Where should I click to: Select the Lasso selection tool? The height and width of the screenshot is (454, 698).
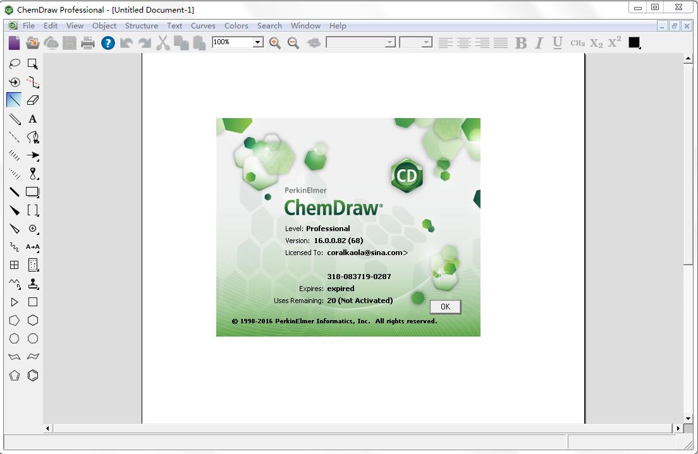(14, 63)
